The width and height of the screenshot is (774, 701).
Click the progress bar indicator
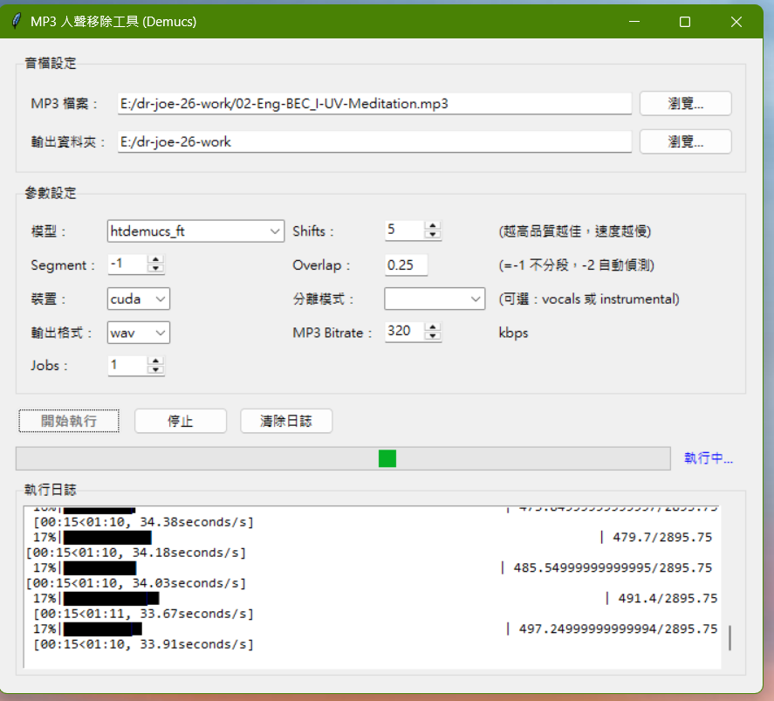pyautogui.click(x=387, y=457)
